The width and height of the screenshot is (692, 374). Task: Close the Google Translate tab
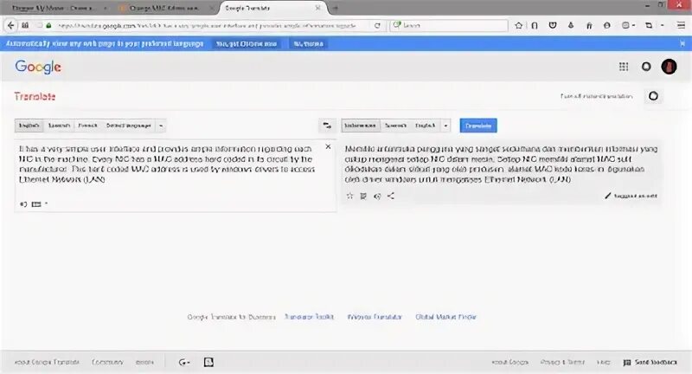pyautogui.click(x=317, y=8)
